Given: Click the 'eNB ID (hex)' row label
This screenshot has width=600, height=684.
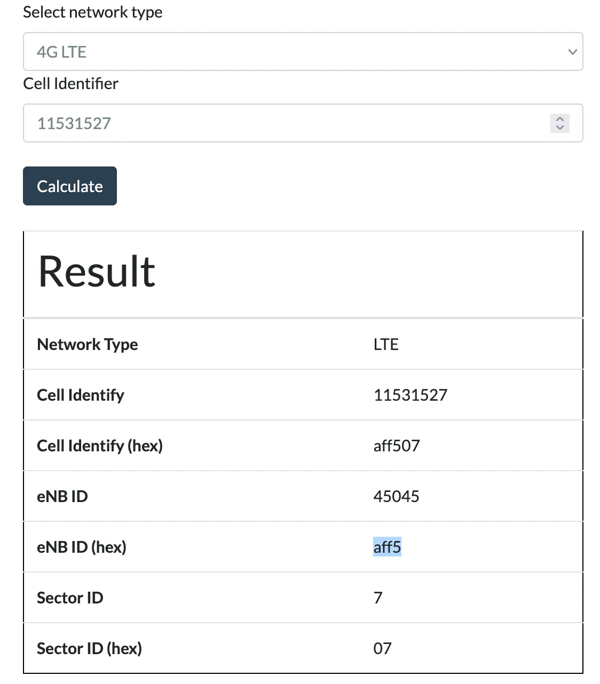Looking at the screenshot, I should tap(82, 547).
